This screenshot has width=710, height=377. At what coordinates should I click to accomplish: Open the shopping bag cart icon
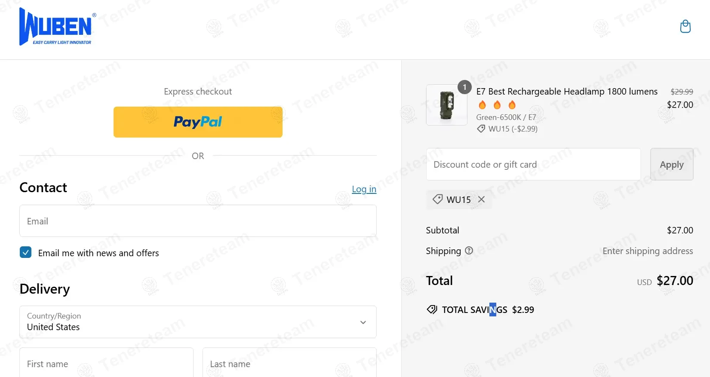point(685,27)
